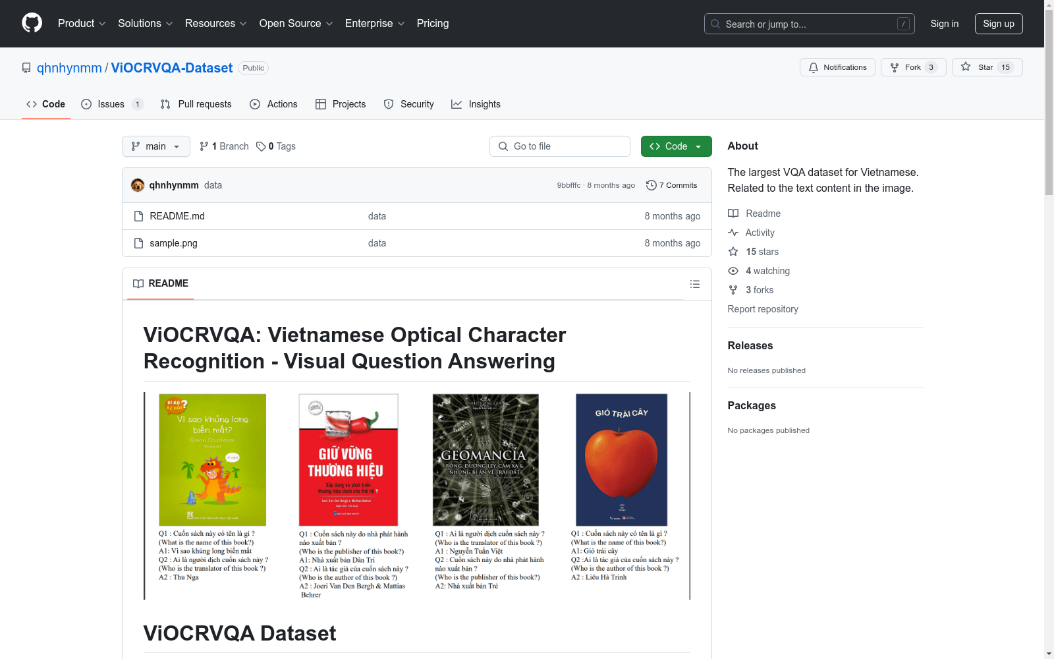1054x659 pixels.
Task: Click the stars icon in About sidebar
Action: [733, 252]
